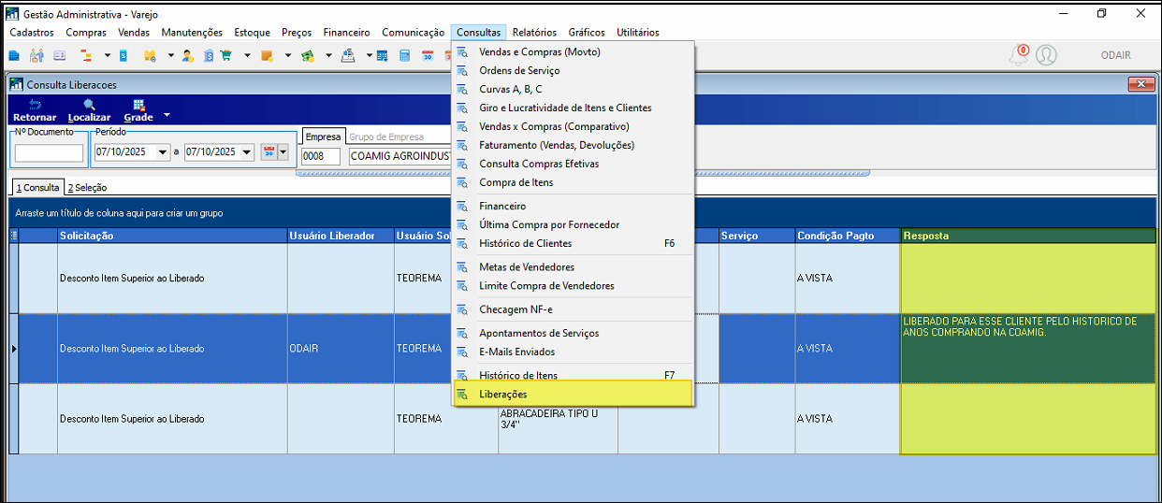Click the Resposta column header

click(1027, 236)
